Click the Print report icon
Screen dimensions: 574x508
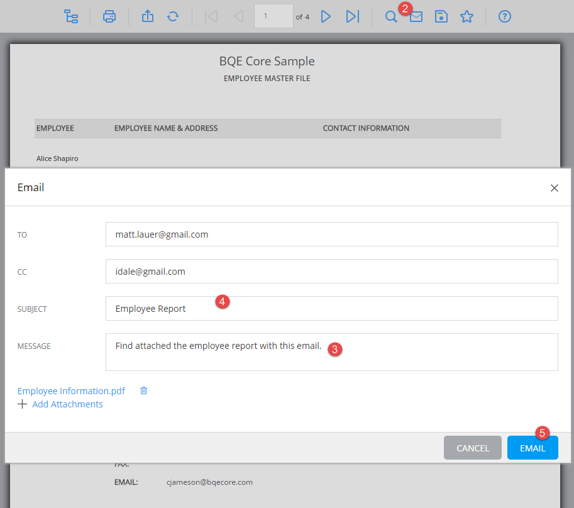[x=109, y=16]
